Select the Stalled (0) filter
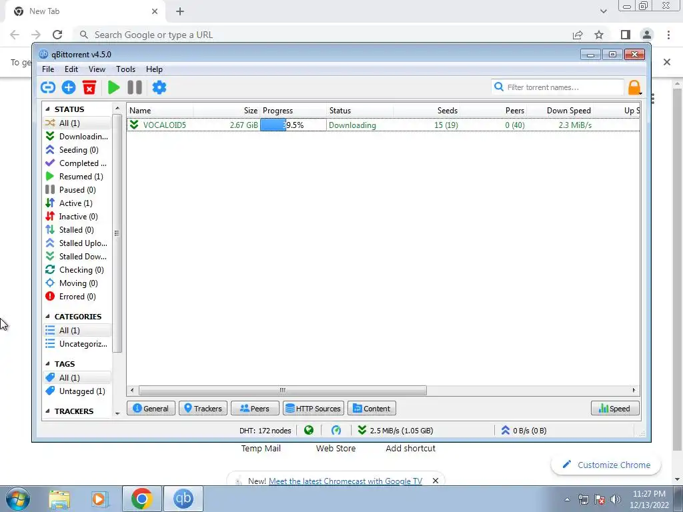Screen dimensions: 683x512 coord(77,230)
